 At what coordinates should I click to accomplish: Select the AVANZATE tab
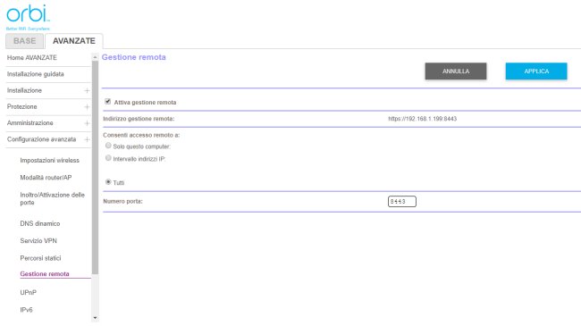coord(73,41)
